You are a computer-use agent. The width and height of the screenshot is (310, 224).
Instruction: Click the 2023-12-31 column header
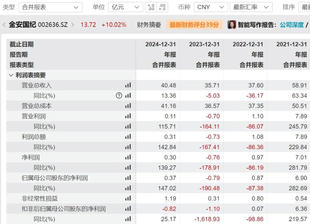point(204,44)
